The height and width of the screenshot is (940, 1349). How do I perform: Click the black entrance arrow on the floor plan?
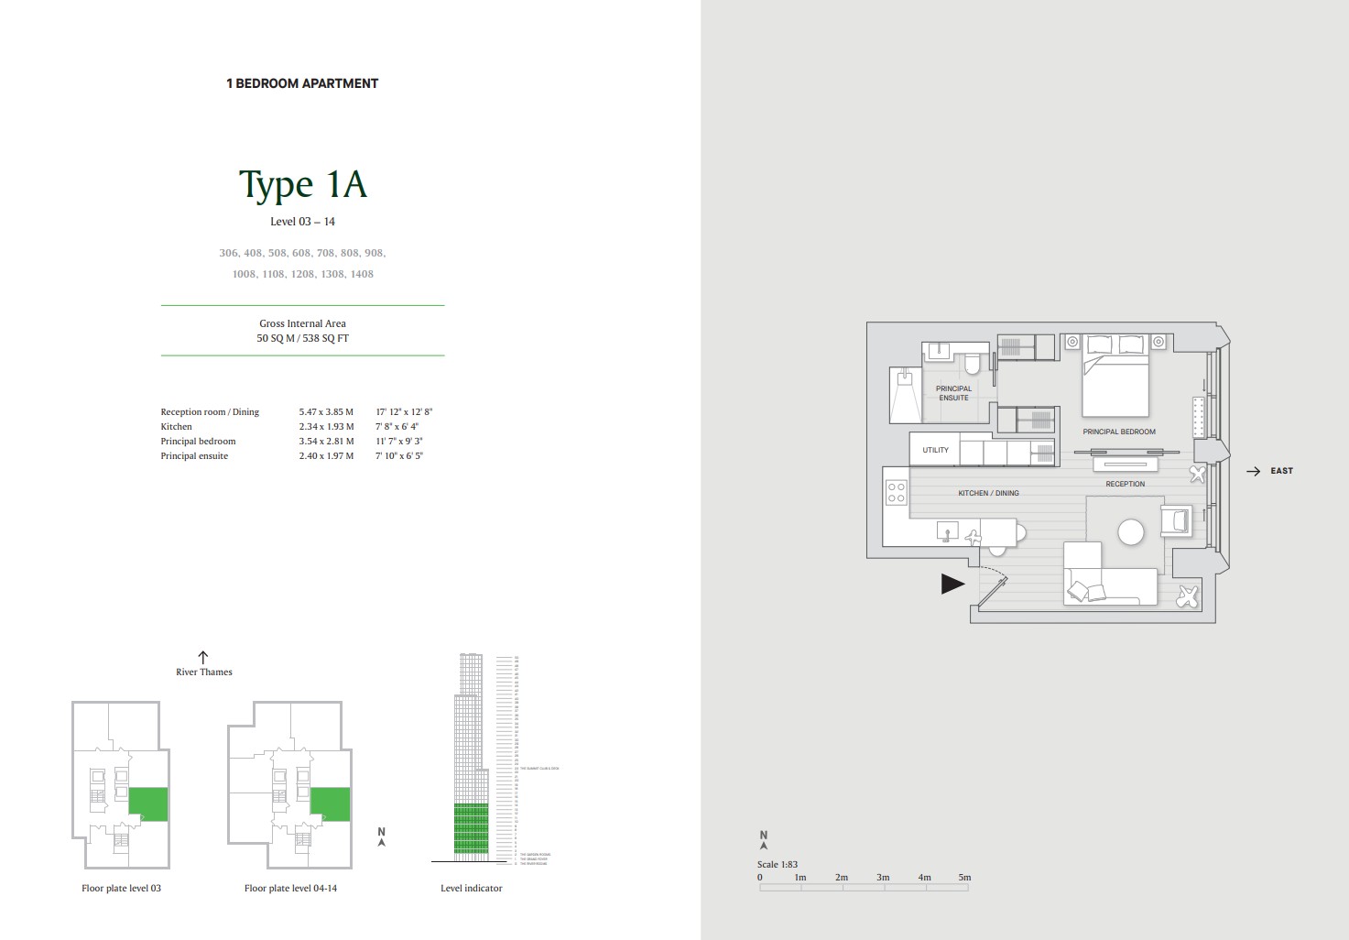pos(953,584)
